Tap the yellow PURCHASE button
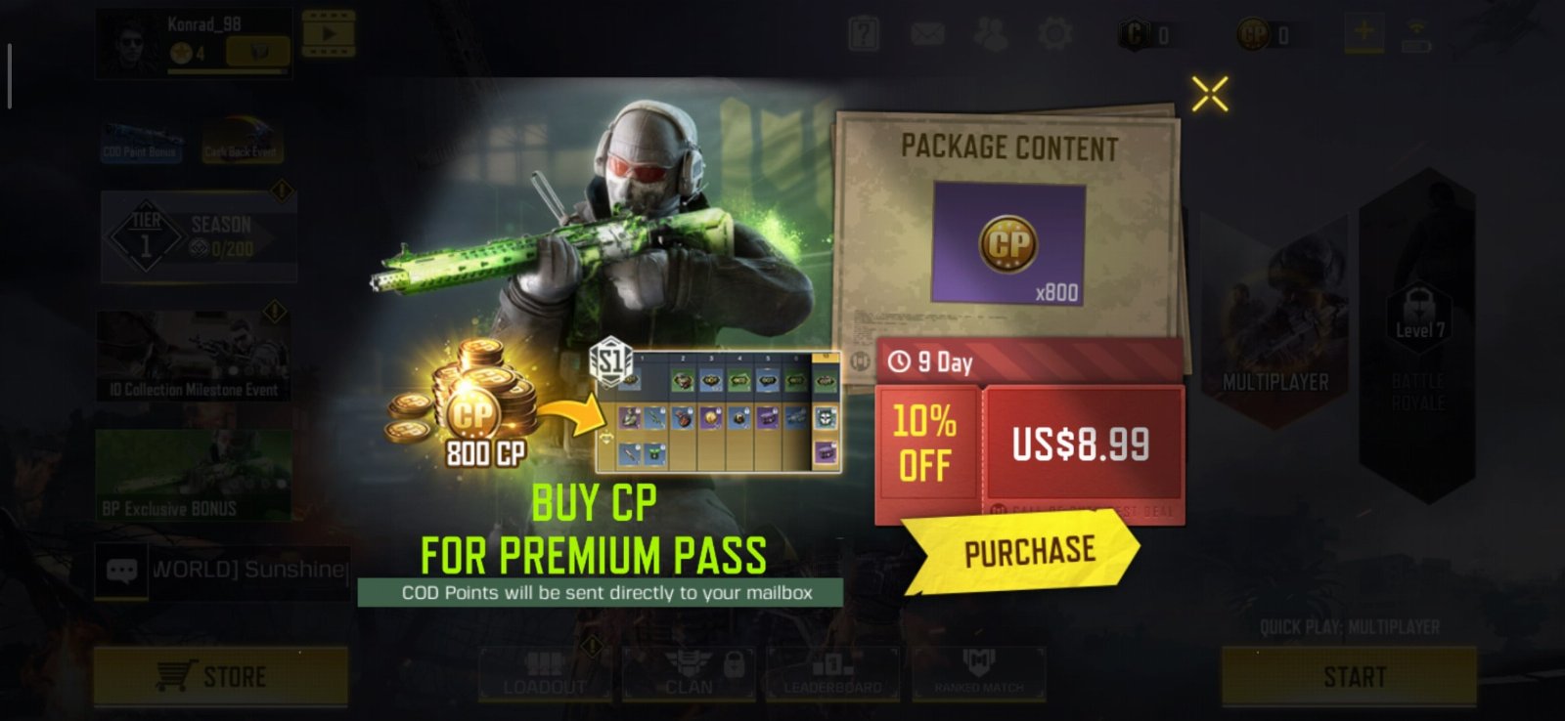1565x721 pixels. 1022,552
